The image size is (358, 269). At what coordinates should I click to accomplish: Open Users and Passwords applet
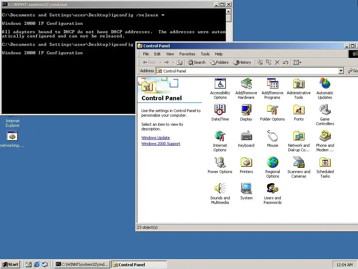click(272, 194)
